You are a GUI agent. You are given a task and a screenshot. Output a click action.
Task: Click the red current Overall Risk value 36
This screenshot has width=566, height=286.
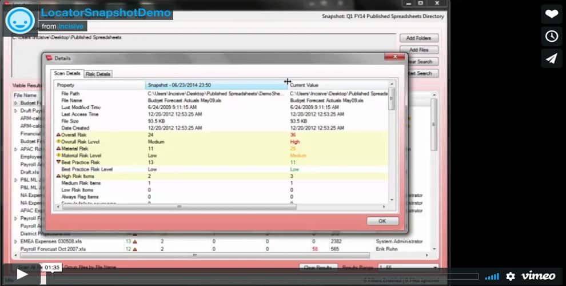click(293, 134)
